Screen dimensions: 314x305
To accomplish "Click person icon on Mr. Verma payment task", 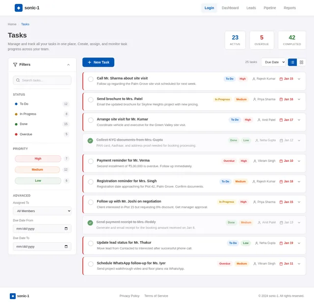I will pos(255,161).
